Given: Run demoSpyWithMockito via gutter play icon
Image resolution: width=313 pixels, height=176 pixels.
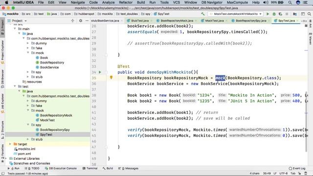Looking at the screenshot, I should 100,72.
